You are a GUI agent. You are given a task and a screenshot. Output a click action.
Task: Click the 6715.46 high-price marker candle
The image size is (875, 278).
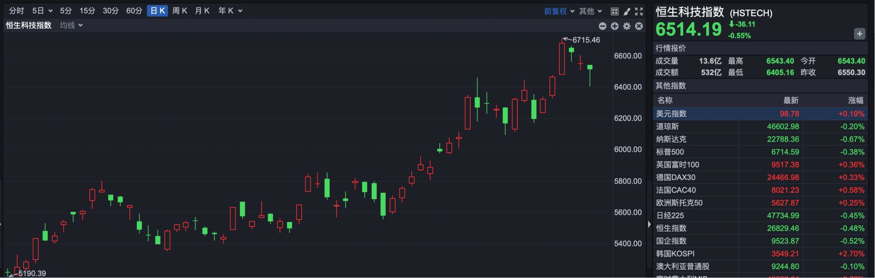click(562, 58)
